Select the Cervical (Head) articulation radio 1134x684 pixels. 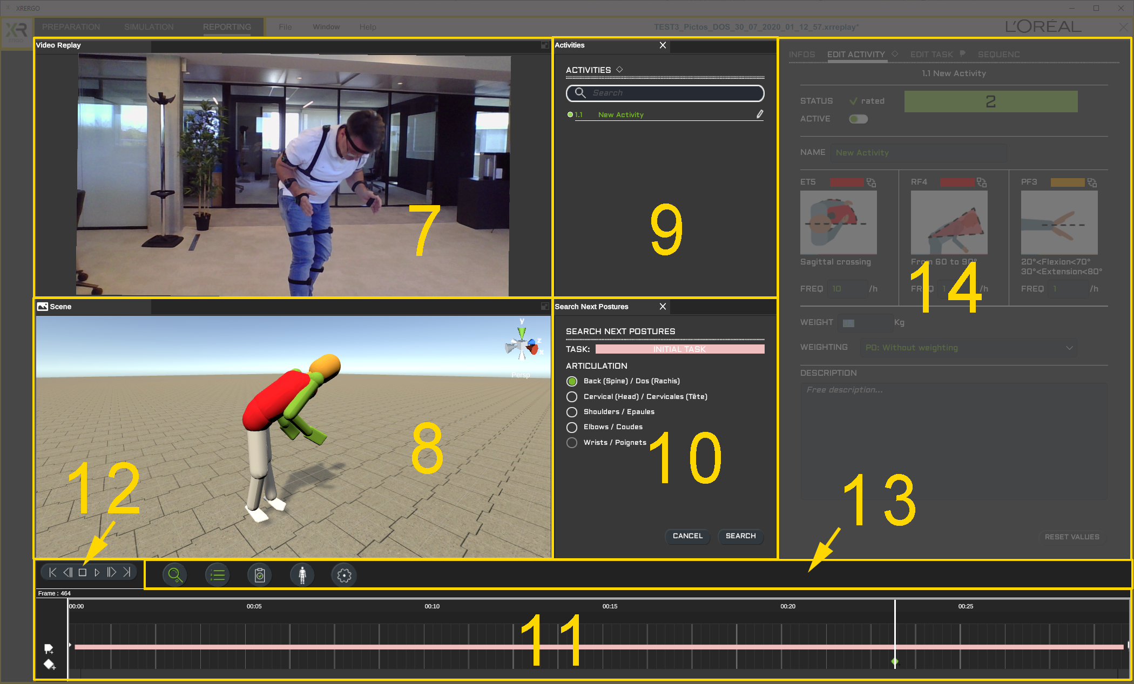click(x=572, y=397)
